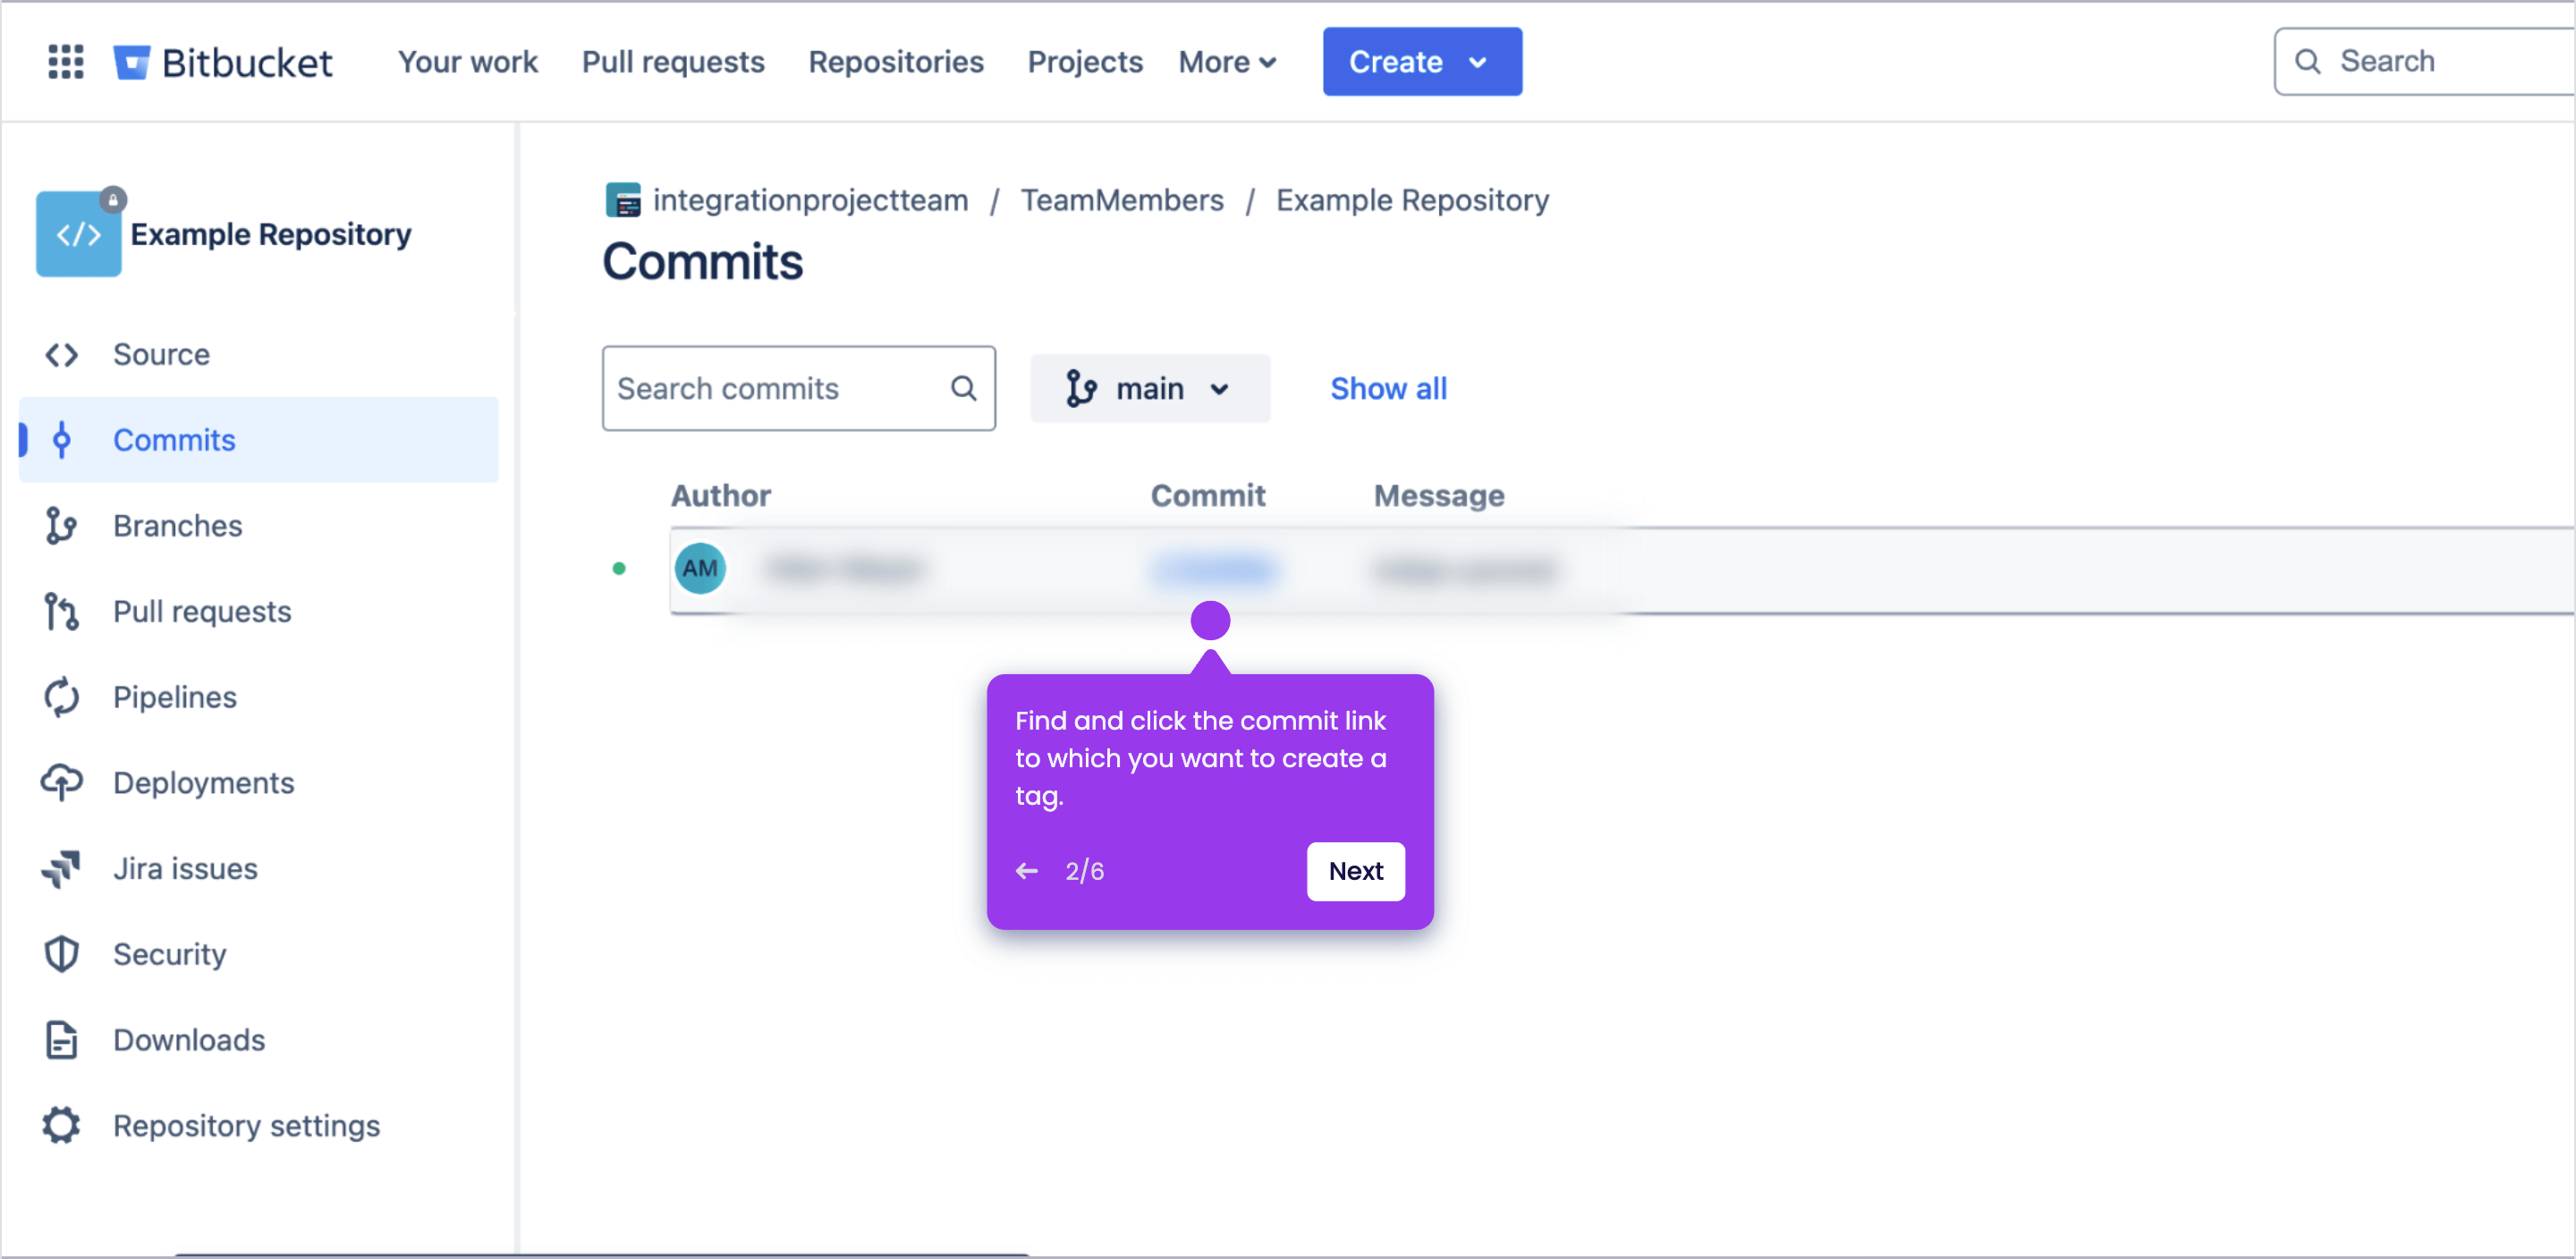Click the Bitbucket logo
The height and width of the screenshot is (1259, 2576).
coord(222,62)
